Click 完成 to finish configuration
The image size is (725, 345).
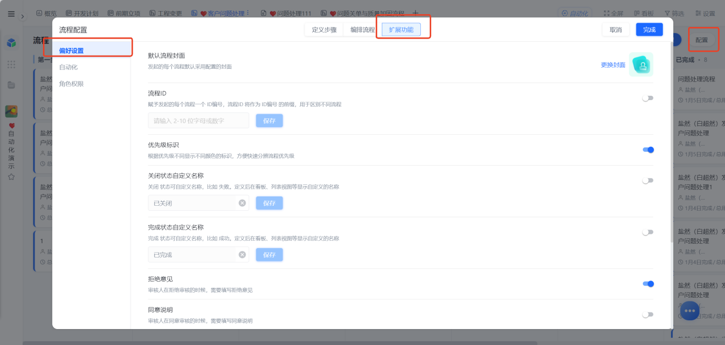650,30
